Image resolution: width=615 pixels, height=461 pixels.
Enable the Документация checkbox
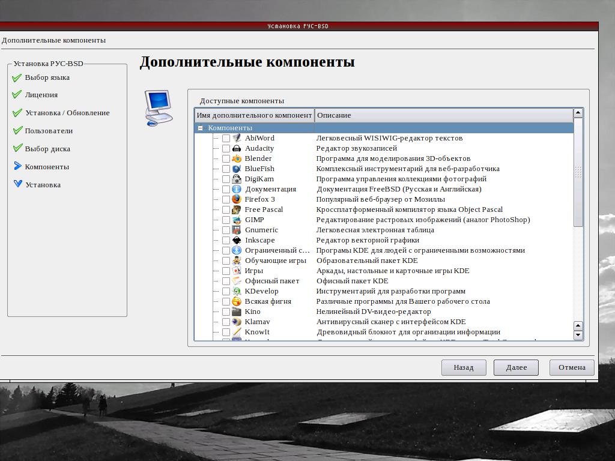click(x=226, y=189)
